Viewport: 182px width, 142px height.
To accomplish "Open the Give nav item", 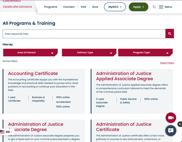I will [95, 7].
